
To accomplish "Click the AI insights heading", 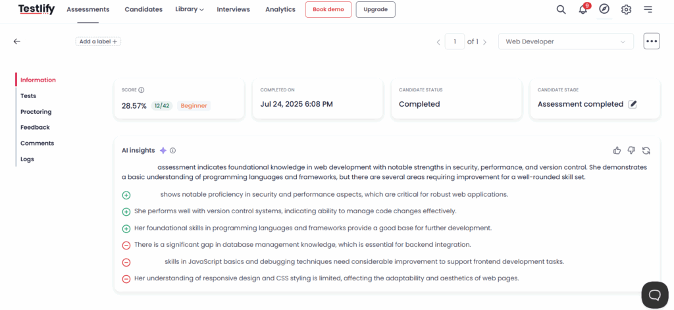I will [x=138, y=151].
